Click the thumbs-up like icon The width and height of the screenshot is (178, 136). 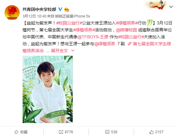[151, 132]
